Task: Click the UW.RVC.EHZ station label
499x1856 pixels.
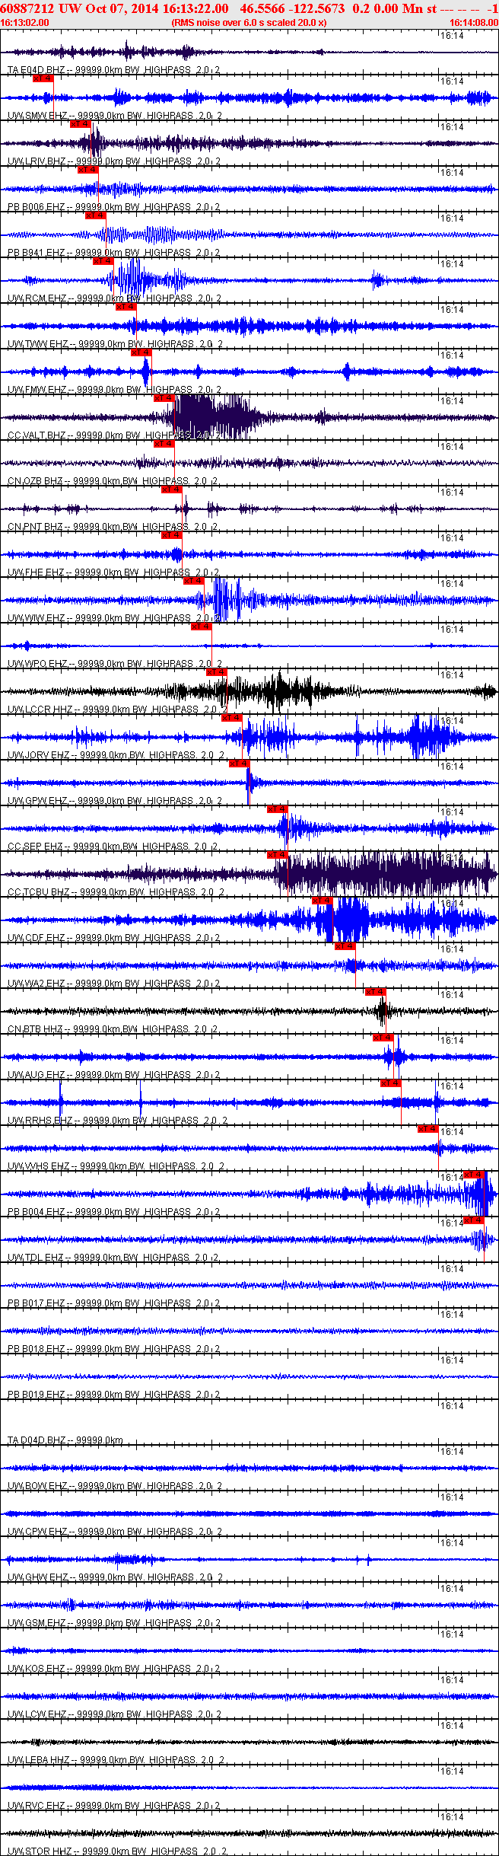Action: tap(37, 1806)
